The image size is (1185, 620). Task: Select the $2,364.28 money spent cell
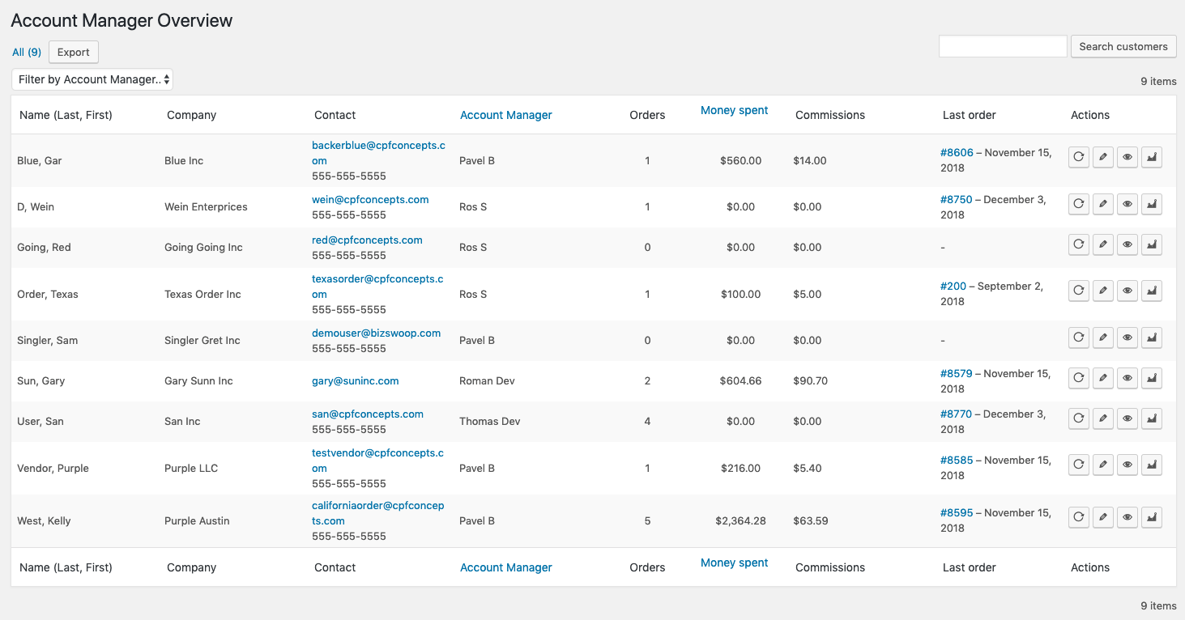(740, 520)
